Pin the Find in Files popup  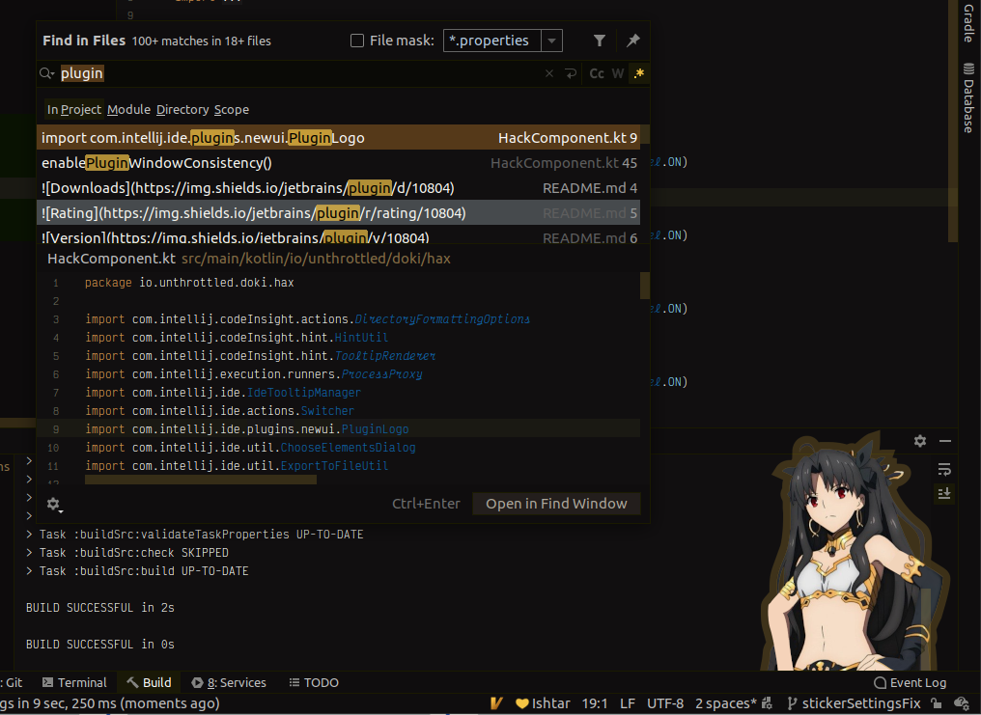coord(633,41)
